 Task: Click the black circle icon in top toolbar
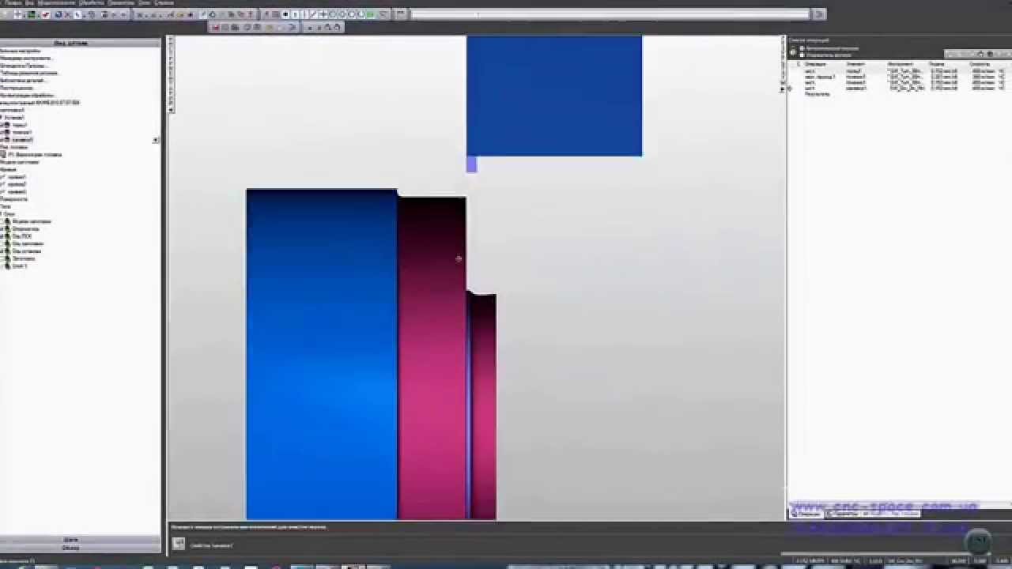(285, 14)
